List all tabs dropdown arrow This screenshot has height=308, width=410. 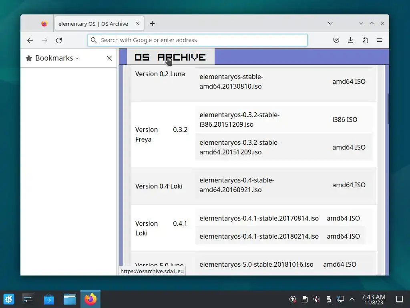tap(330, 23)
